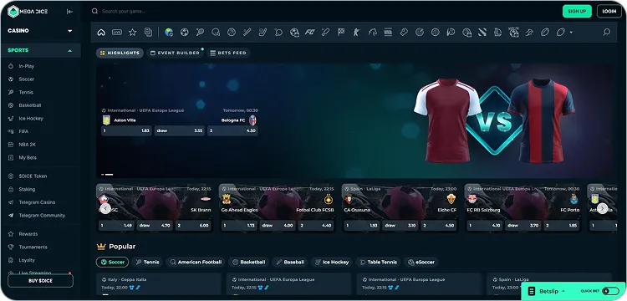
Task: Open Ice Hockey in the sidebar
Action: click(31, 119)
